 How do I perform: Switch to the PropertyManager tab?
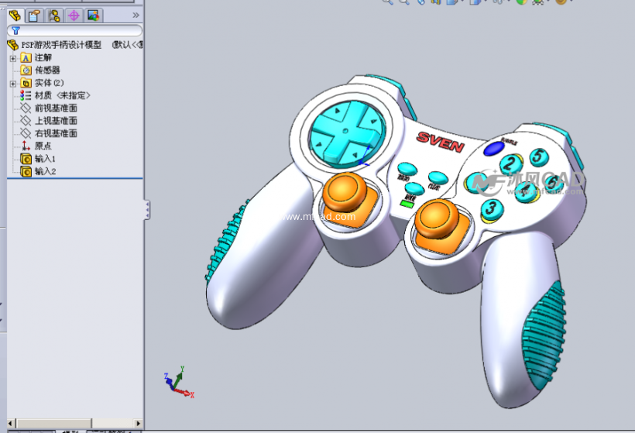pos(34,15)
